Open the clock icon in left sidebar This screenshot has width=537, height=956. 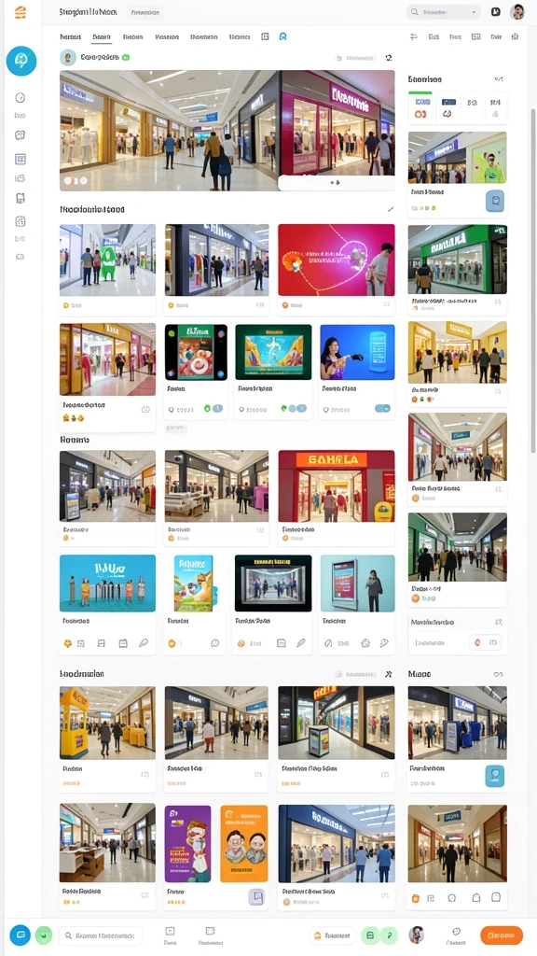tap(21, 97)
